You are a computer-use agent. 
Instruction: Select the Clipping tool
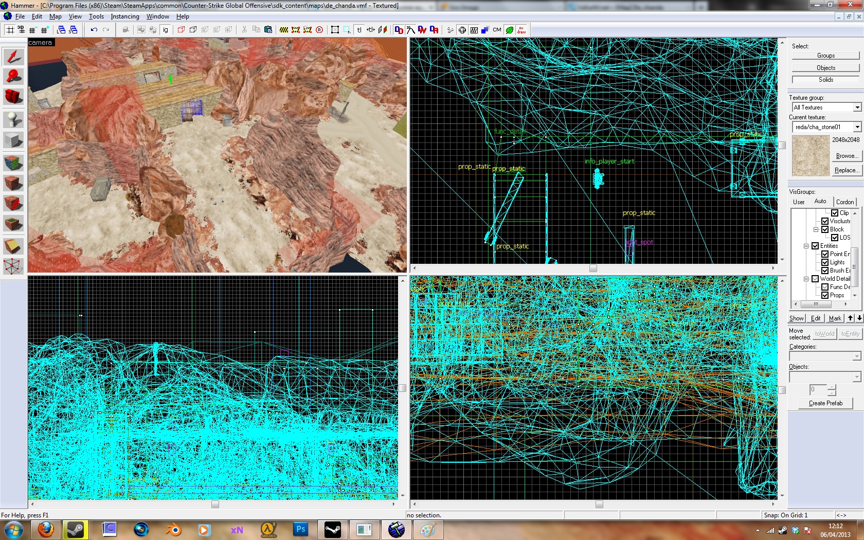13,246
